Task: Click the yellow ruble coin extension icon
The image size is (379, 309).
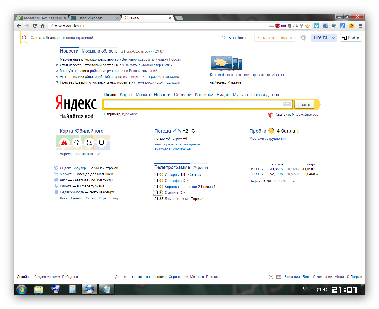Action: (351, 26)
